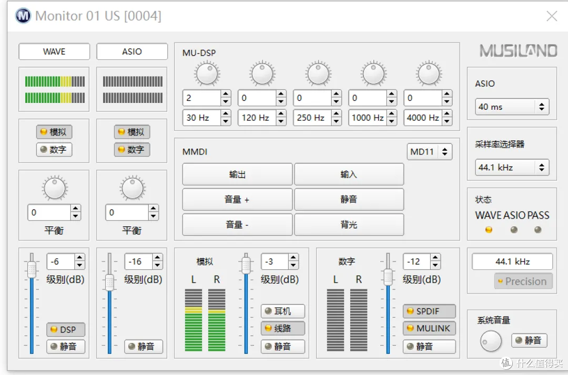Open the MD11 MMDI device dropdown

(x=429, y=152)
